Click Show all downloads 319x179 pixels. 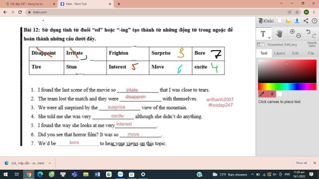[301, 163]
